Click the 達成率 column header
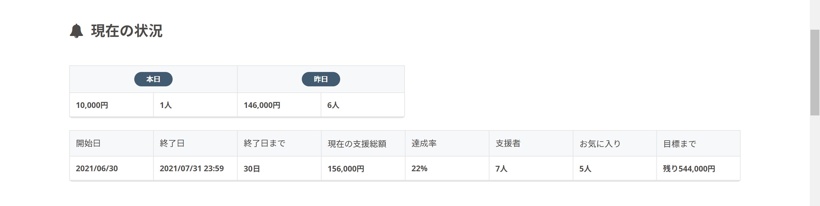Viewport: 820px width, 206px height. click(424, 143)
